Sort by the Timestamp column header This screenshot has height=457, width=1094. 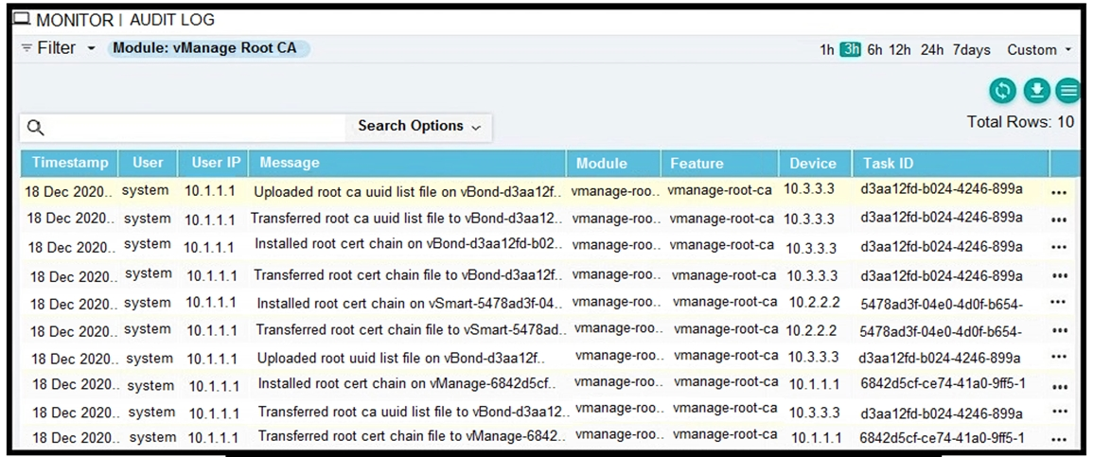[x=69, y=163]
